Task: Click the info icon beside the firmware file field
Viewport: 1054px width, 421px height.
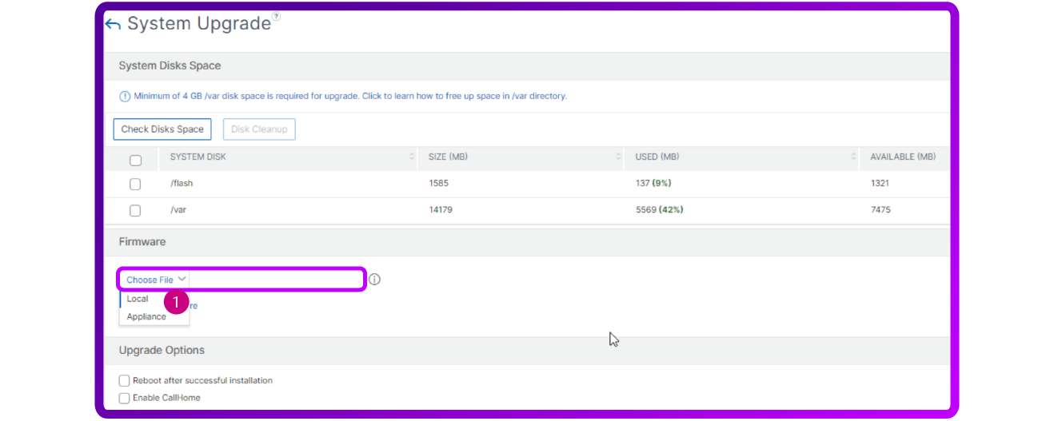Action: pyautogui.click(x=374, y=280)
